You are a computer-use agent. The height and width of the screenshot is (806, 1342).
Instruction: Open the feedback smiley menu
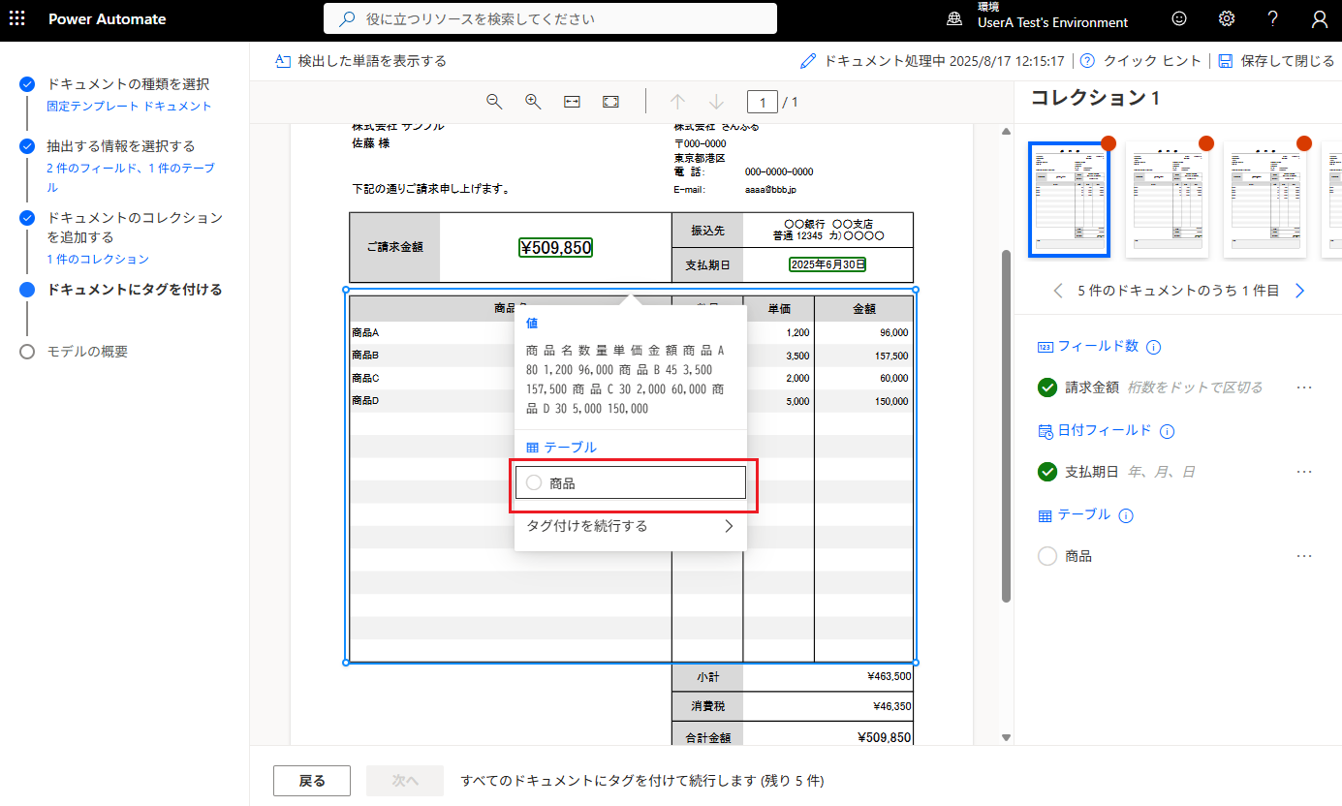point(1178,18)
